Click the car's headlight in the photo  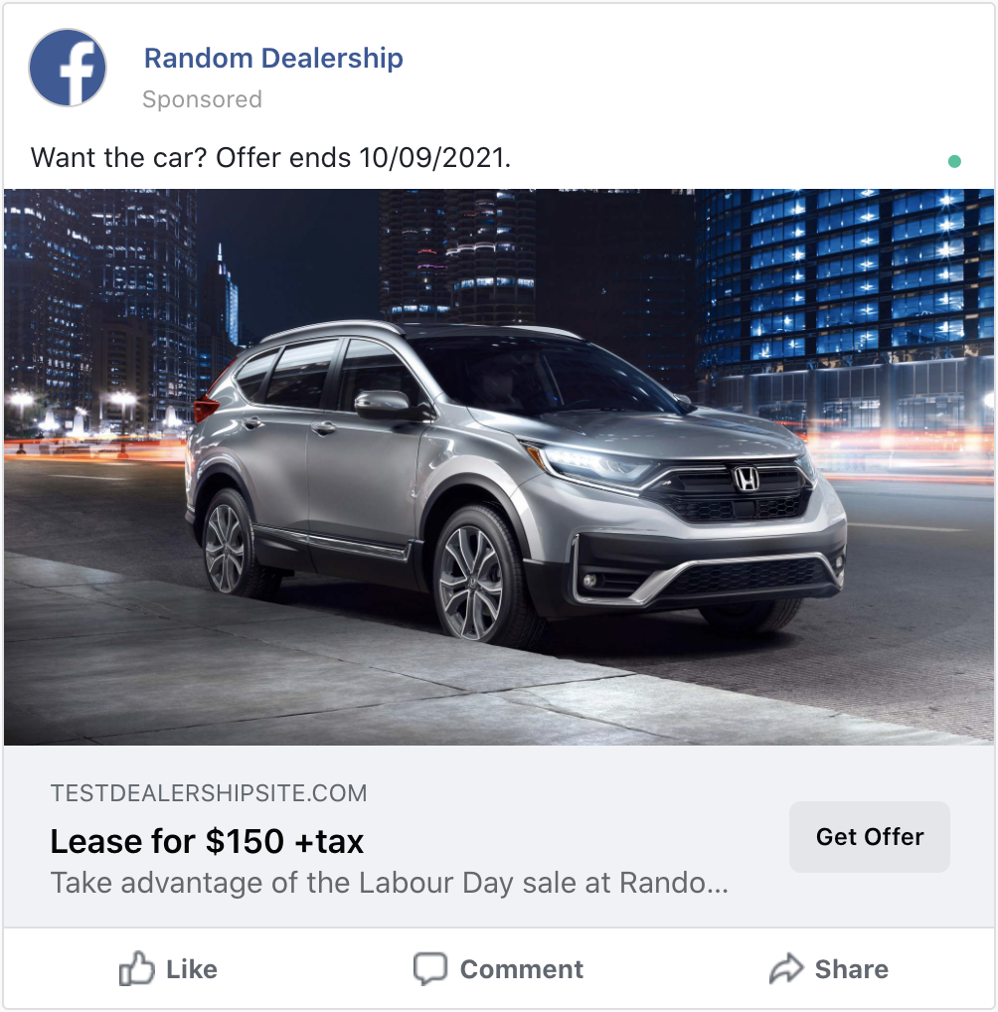[588, 463]
